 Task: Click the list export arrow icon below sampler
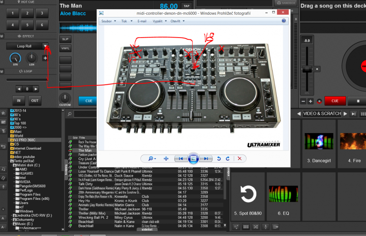(x=275, y=227)
